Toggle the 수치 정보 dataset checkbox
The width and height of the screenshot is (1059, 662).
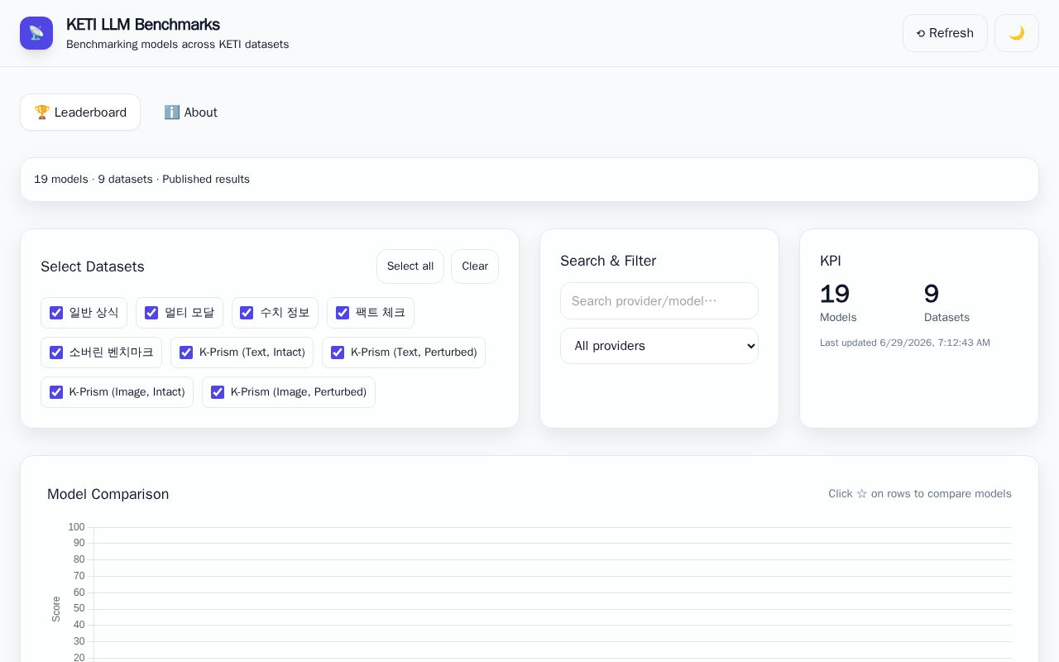click(247, 313)
